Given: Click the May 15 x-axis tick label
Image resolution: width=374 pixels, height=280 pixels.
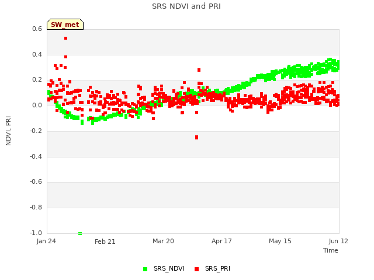Looking at the screenshot, I should pyautogui.click(x=280, y=241).
